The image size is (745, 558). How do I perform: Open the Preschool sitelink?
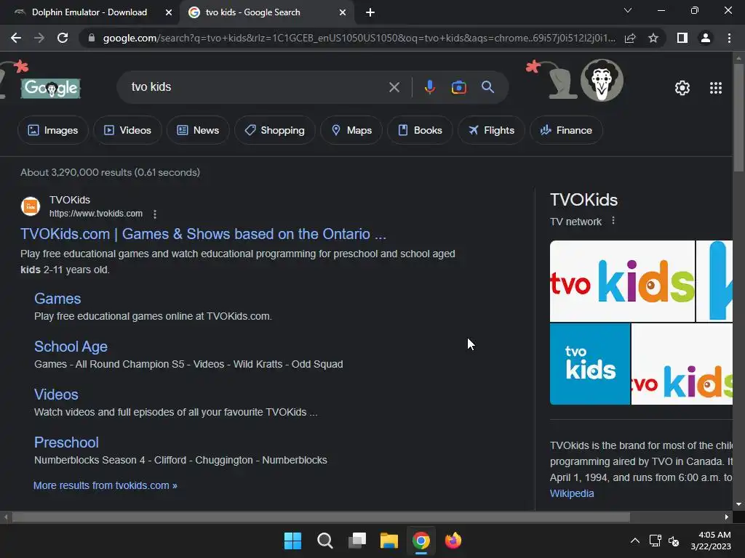(66, 442)
